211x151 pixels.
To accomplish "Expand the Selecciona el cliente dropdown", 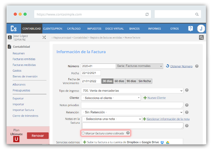I will 111,98.
